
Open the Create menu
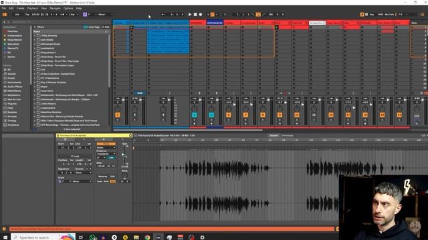(x=20, y=9)
